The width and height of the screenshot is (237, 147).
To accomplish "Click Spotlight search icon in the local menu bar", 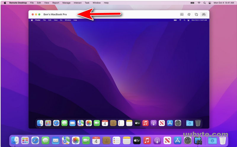I will point(204,3).
